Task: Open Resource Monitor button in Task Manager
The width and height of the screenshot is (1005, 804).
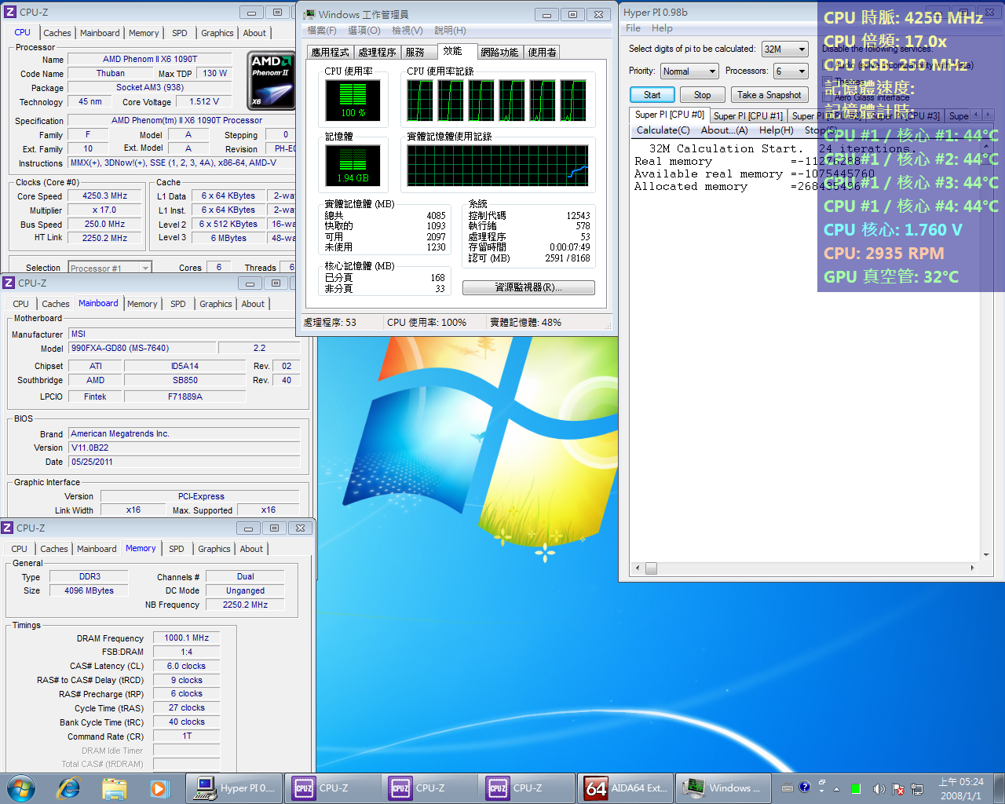Action: [x=528, y=288]
